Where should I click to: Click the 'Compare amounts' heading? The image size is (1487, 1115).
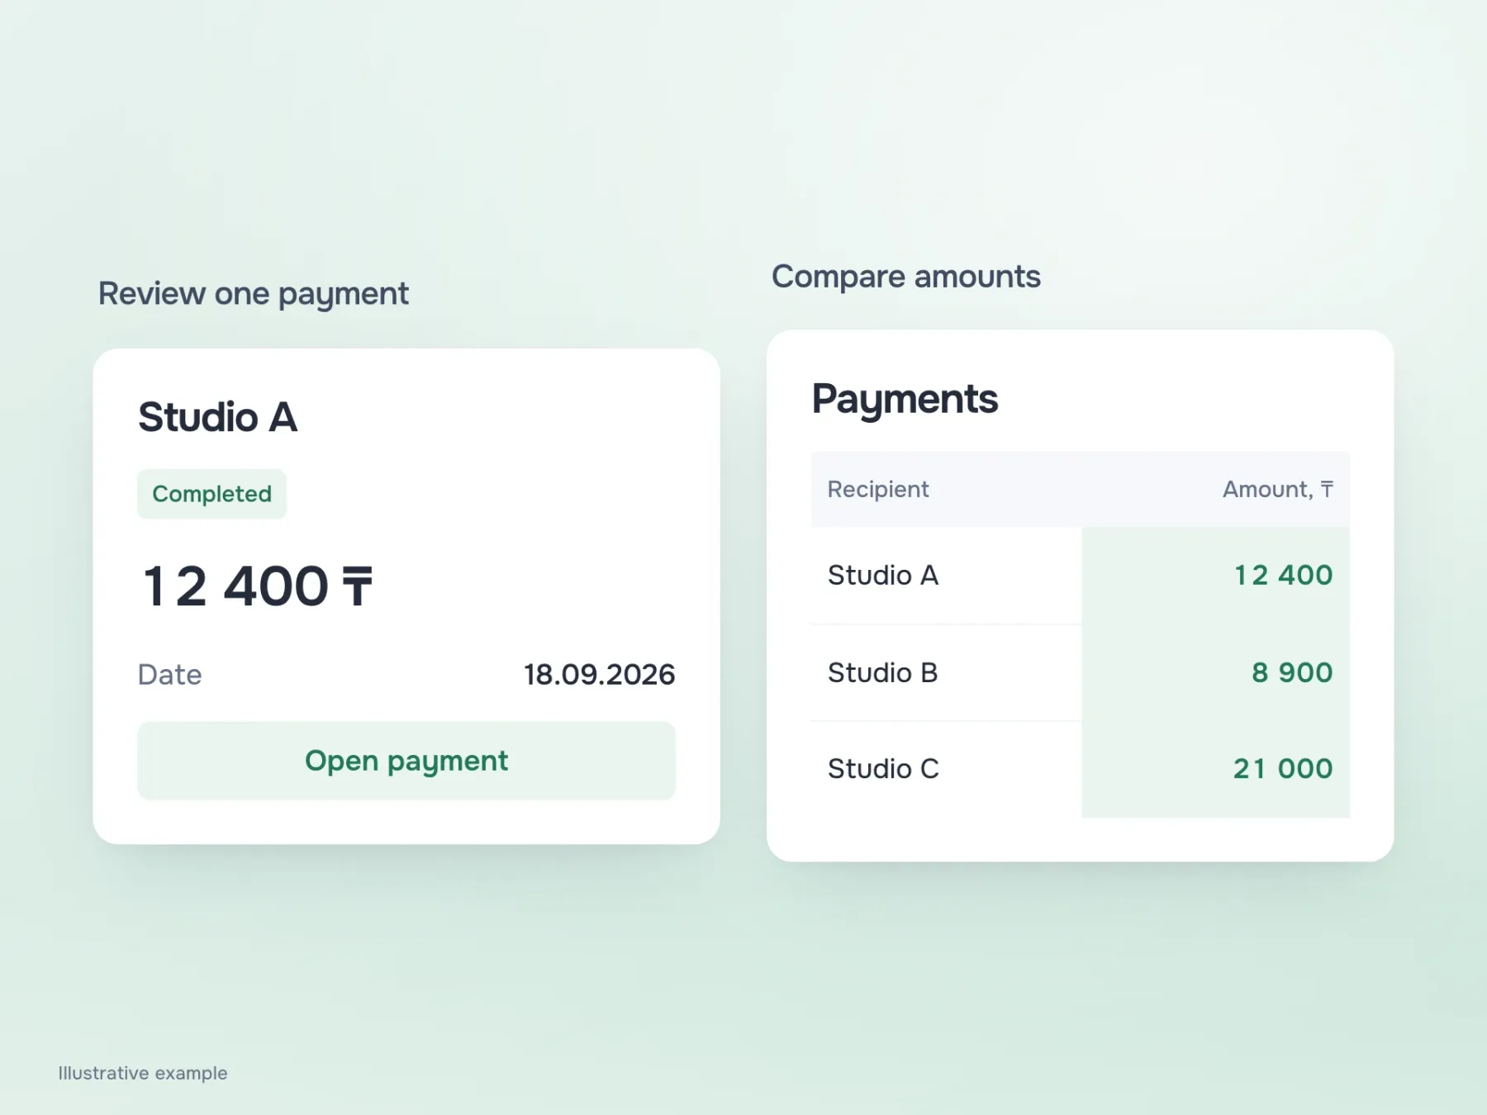pos(906,277)
